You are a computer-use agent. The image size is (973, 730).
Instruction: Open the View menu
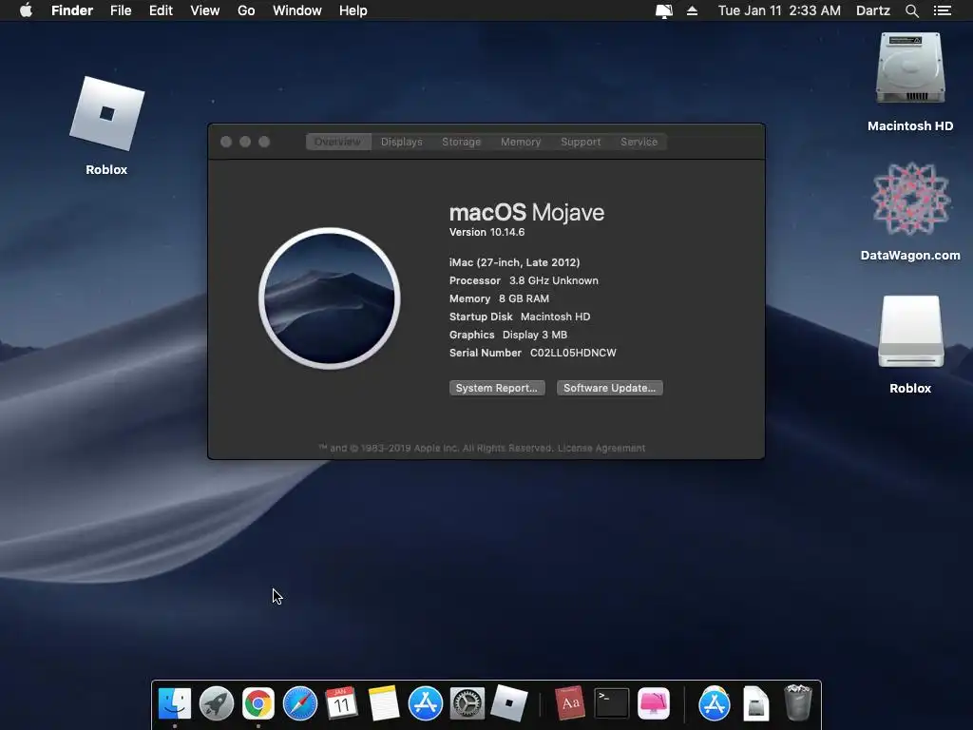pos(205,10)
